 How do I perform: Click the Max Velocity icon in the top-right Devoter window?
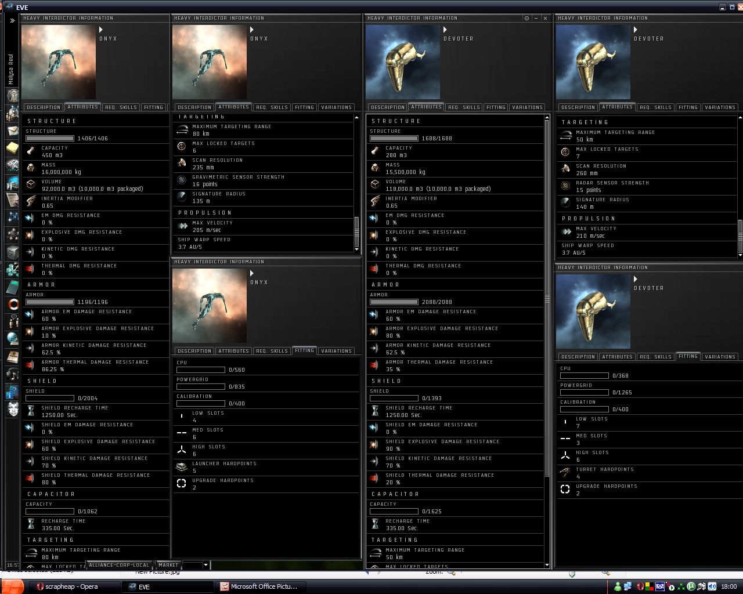(x=565, y=232)
